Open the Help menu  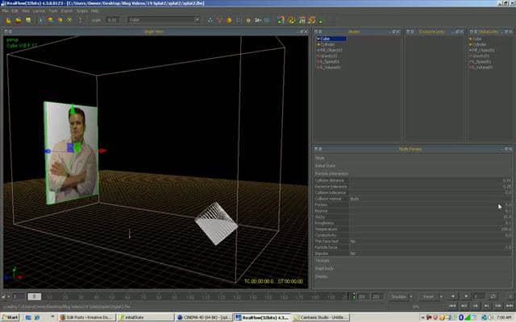coord(95,11)
